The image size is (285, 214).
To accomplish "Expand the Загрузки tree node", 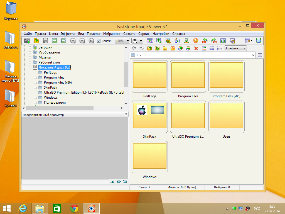I will click(30, 48).
